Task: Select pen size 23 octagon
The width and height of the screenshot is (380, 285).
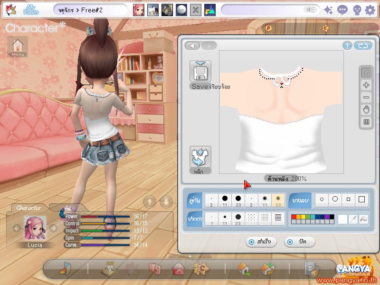Action: coord(238,219)
